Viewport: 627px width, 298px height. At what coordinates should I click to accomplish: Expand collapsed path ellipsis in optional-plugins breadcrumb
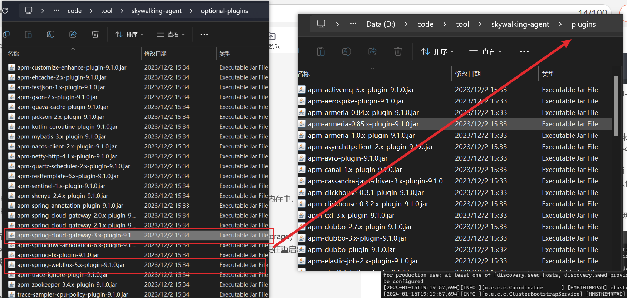click(56, 11)
